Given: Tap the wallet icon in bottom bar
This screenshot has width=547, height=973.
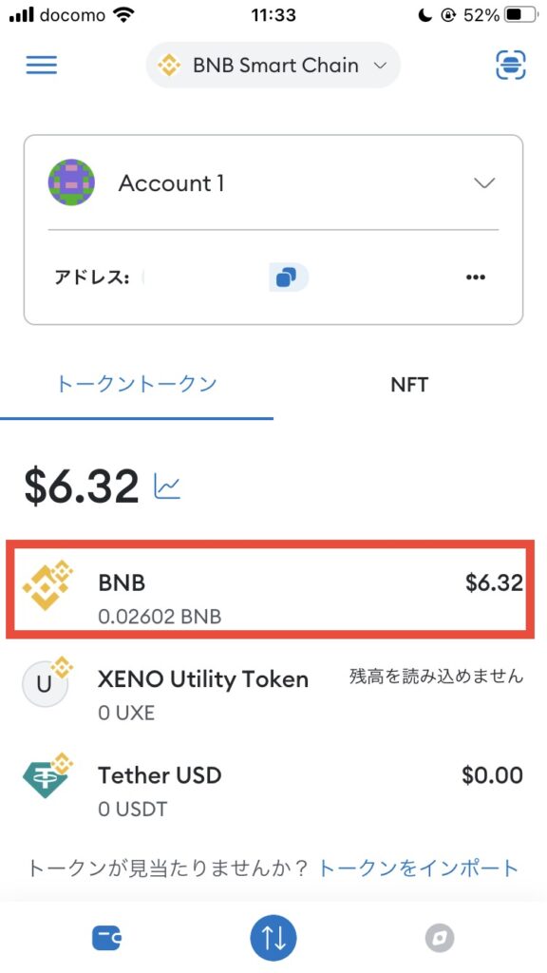Looking at the screenshot, I should (106, 938).
